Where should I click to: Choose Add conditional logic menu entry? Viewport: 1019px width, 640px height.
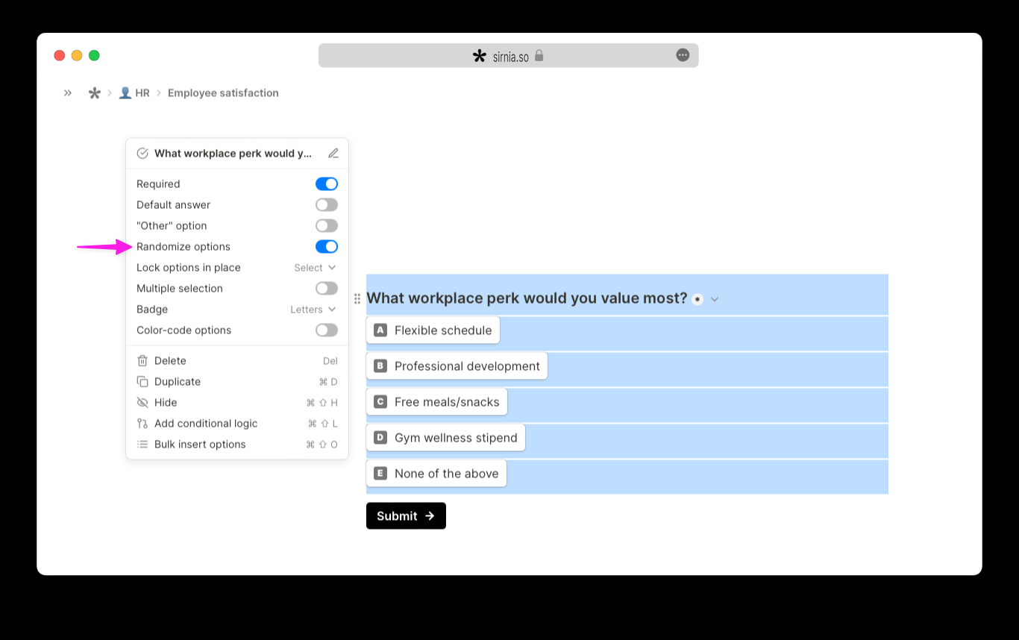pyautogui.click(x=237, y=424)
